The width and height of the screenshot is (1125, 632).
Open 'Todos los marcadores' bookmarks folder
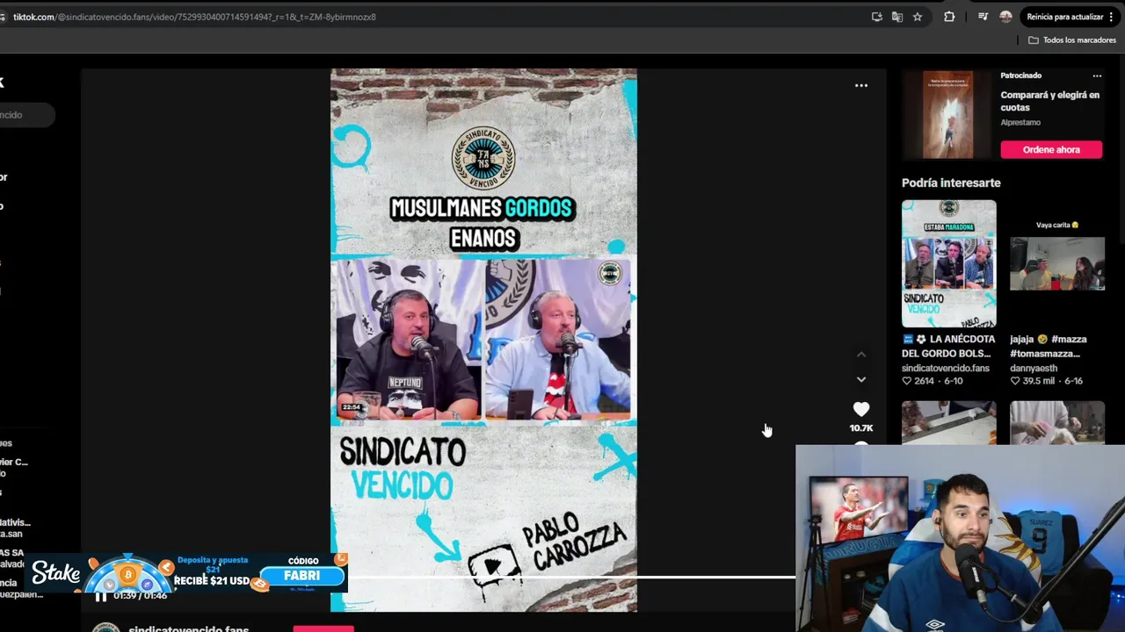point(1072,40)
